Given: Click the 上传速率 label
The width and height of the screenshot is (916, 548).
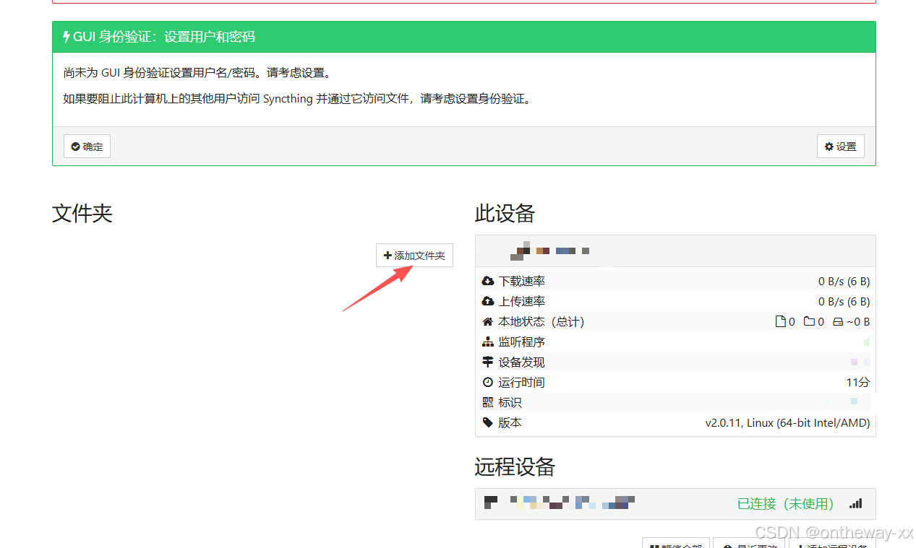Looking at the screenshot, I should 521,301.
